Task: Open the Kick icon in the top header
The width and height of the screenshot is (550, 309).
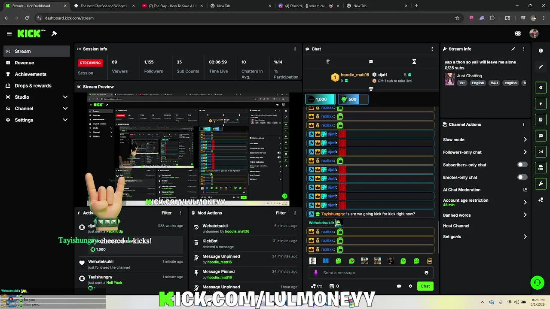Action: 518,33
